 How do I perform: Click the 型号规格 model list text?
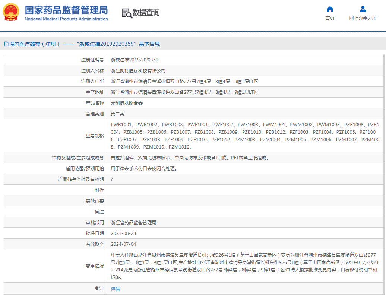245,136
